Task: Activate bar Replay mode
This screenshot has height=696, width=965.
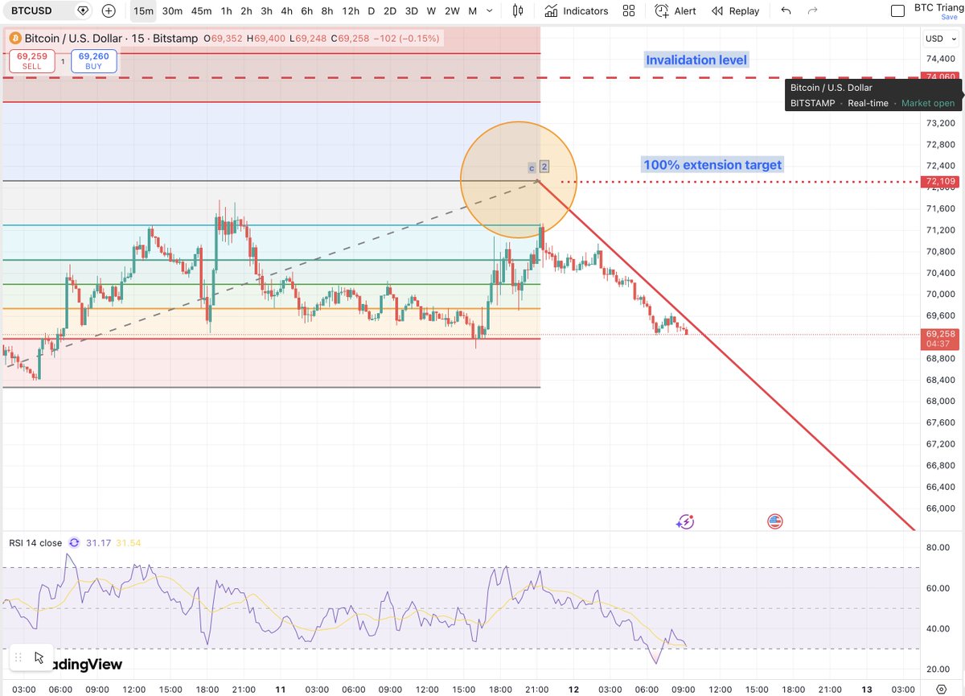Action: [735, 11]
